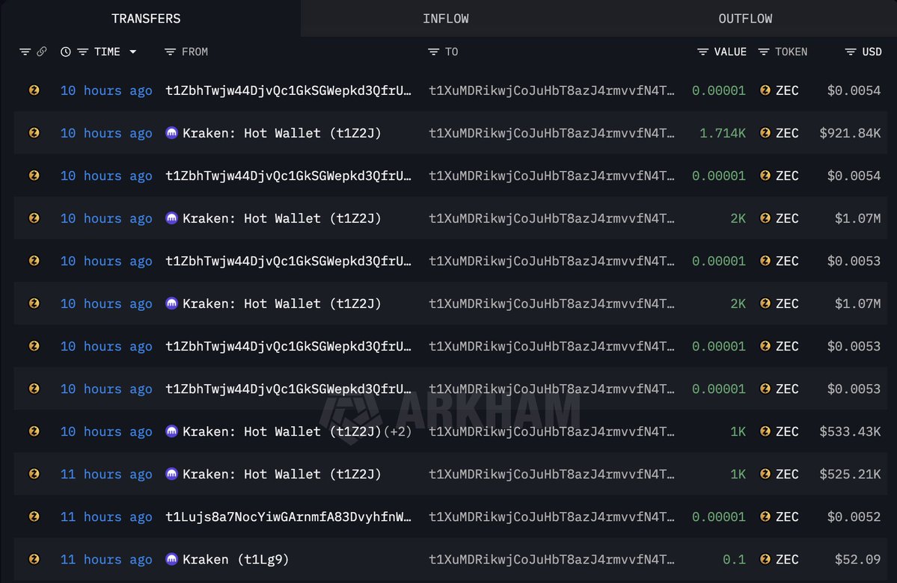Open the USD column filter
Image resolution: width=897 pixels, height=583 pixels.
851,52
